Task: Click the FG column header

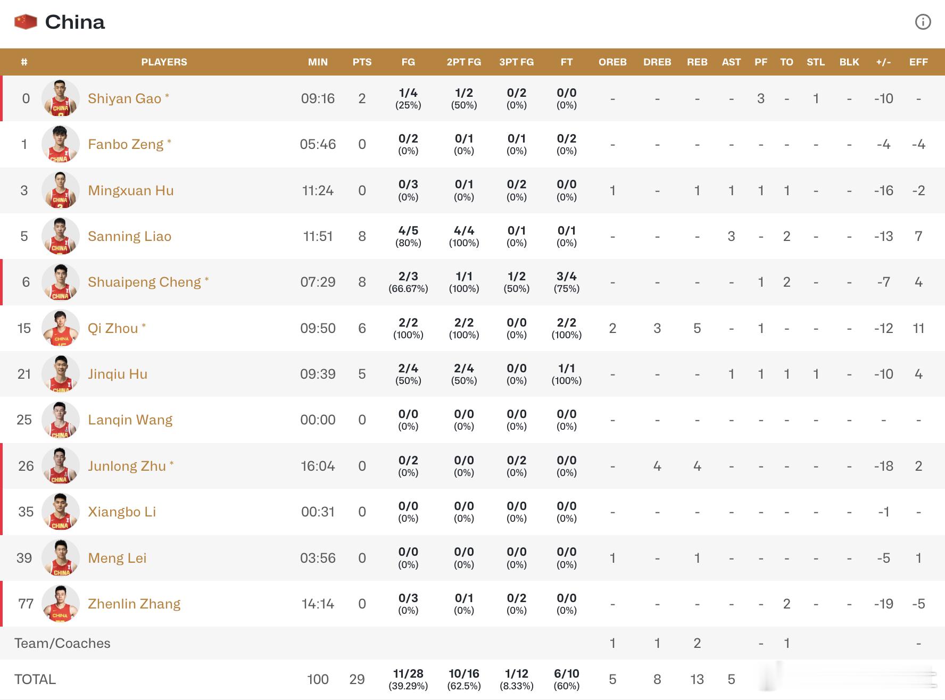Action: click(x=408, y=62)
